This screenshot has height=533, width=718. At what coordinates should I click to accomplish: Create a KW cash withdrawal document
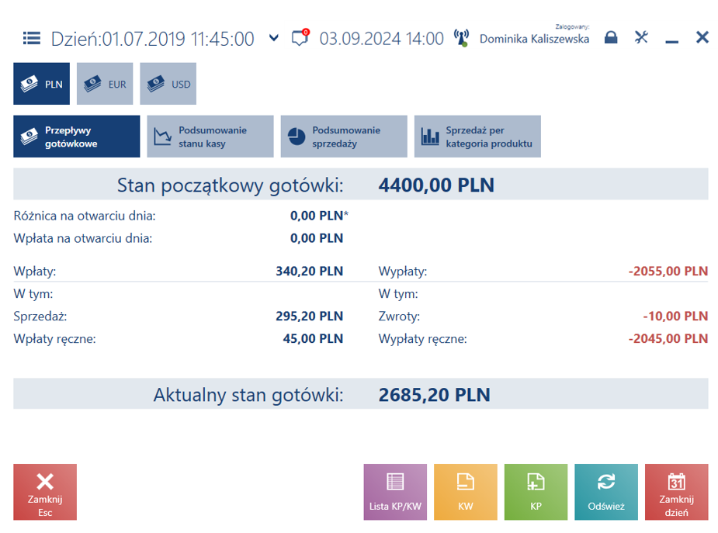click(x=466, y=492)
